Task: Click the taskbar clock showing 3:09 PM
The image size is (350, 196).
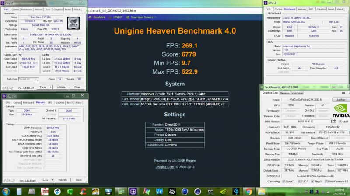Action: [x=339, y=192]
